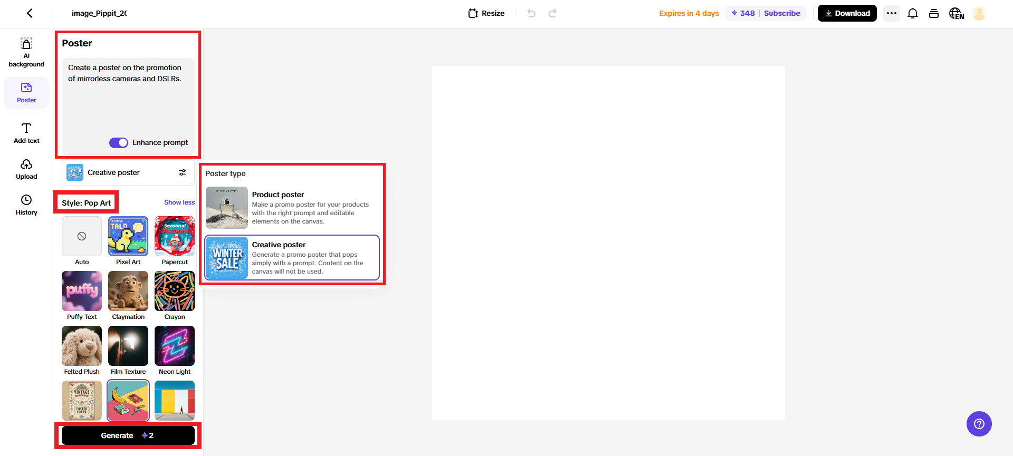Select the Product poster type
The height and width of the screenshot is (456, 1013).
tap(292, 208)
